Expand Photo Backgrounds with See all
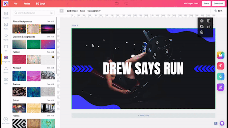The height and width of the screenshot is (128, 228). click(51, 21)
